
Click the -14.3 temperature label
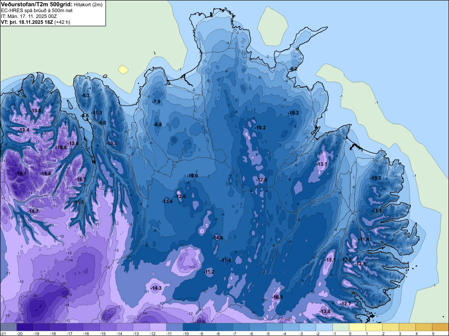pyautogui.click(x=156, y=288)
